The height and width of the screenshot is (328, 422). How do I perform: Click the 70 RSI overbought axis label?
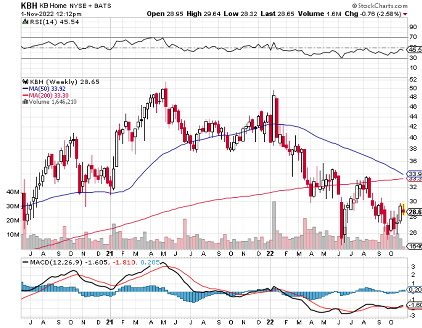click(x=413, y=37)
